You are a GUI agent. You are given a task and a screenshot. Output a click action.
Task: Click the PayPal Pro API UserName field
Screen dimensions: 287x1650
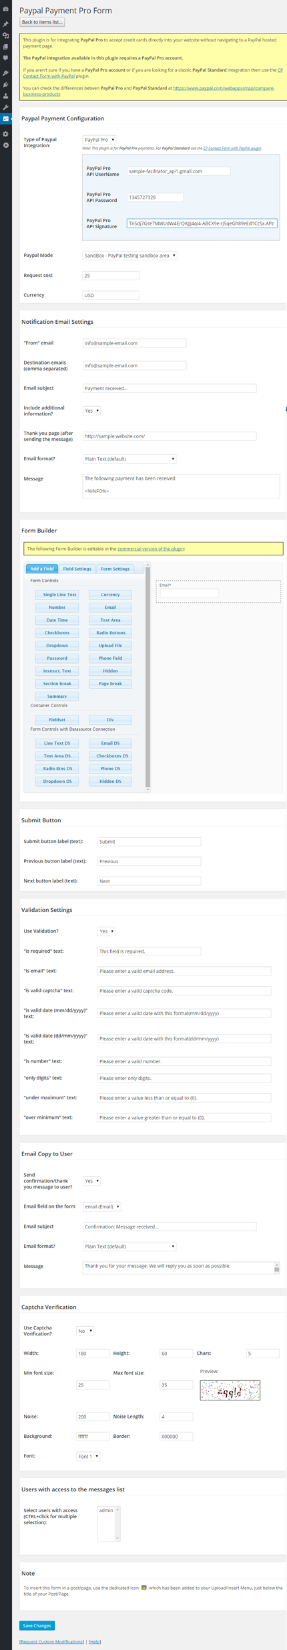click(178, 171)
